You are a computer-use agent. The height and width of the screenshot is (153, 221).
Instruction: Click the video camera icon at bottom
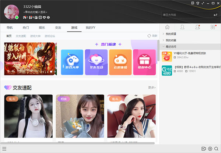tap(203, 149)
